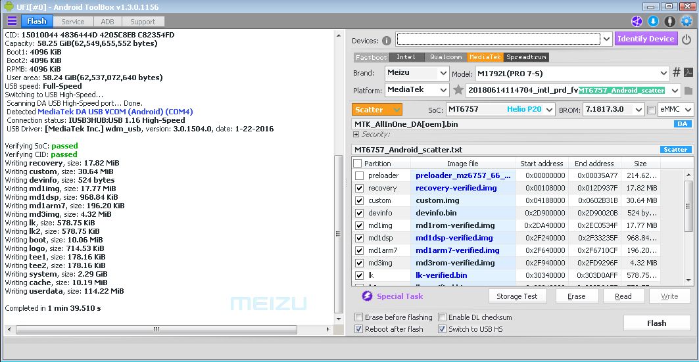
Task: Click the power icon beside Identify Device
Action: [x=687, y=39]
